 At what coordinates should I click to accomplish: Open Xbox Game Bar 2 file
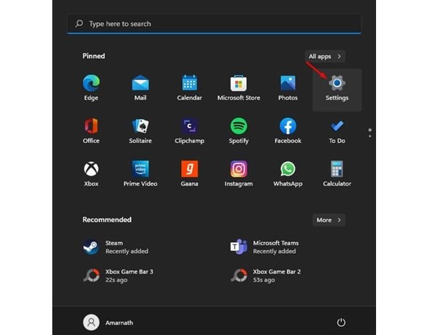pyautogui.click(x=265, y=275)
